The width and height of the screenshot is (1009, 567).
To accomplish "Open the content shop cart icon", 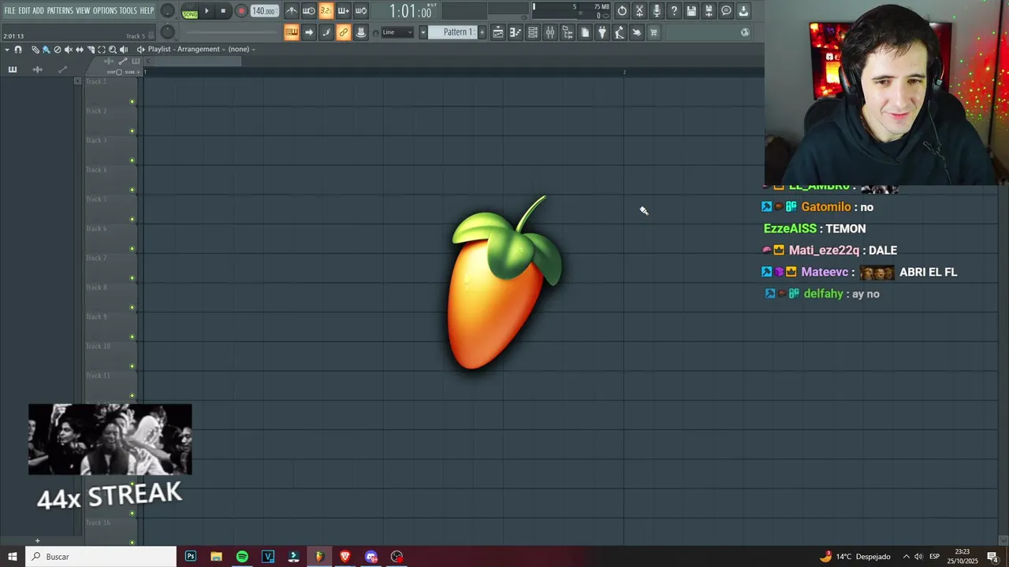I will (654, 32).
